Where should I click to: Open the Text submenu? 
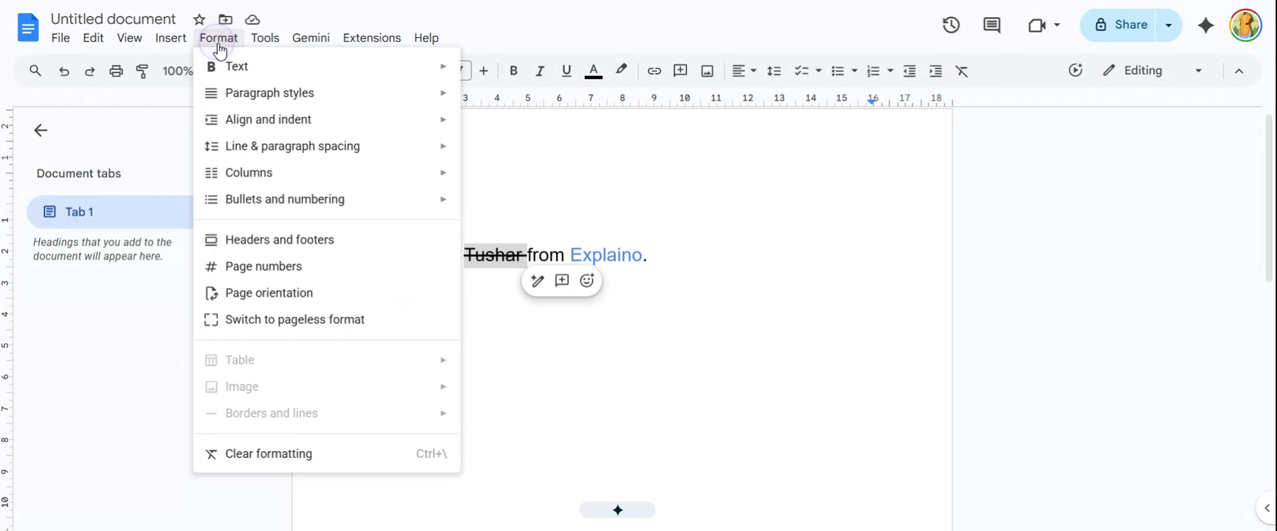[326, 66]
